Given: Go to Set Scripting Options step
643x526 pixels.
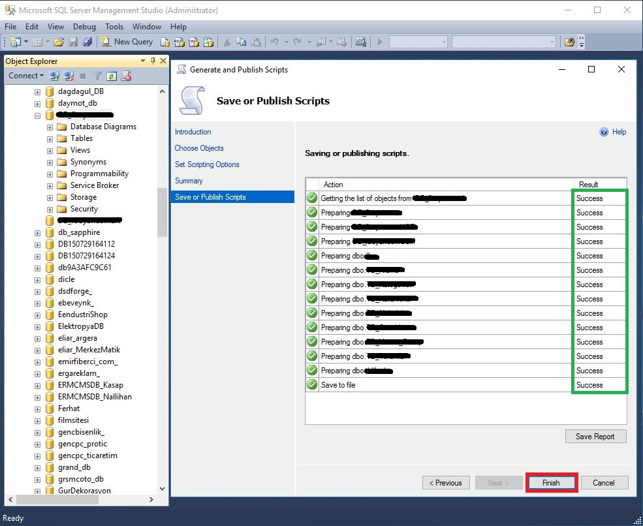Looking at the screenshot, I should click(x=207, y=164).
